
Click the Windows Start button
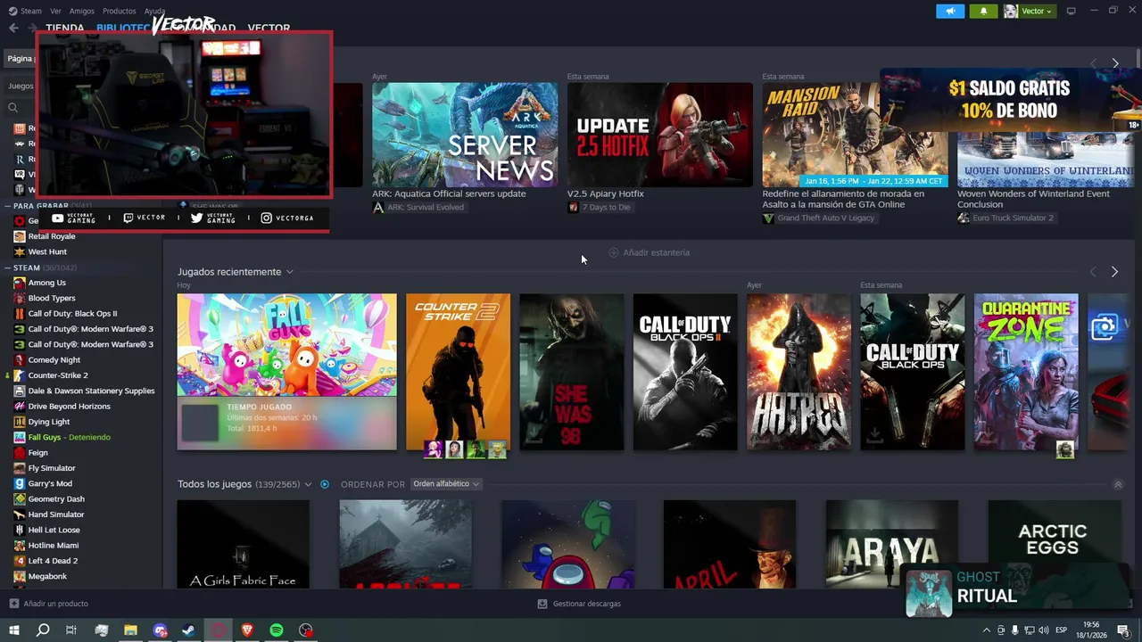pyautogui.click(x=13, y=630)
